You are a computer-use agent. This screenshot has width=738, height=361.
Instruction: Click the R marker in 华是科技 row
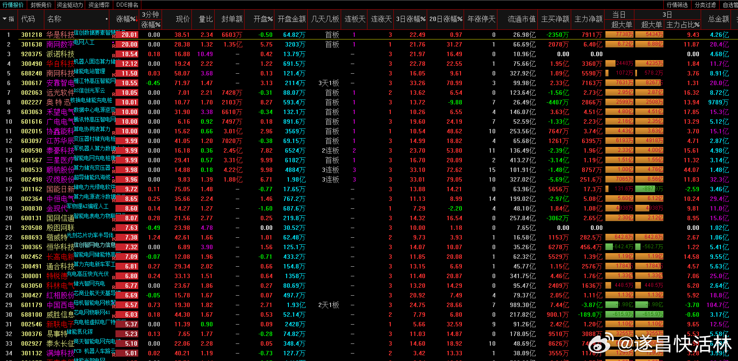pos(114,36)
